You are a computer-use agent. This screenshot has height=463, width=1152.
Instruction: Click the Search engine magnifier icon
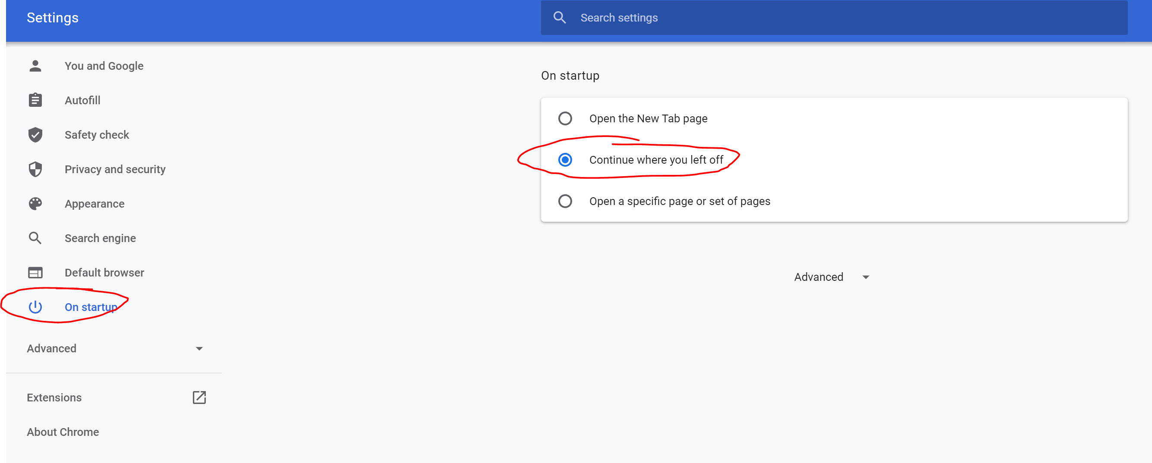[x=35, y=238]
